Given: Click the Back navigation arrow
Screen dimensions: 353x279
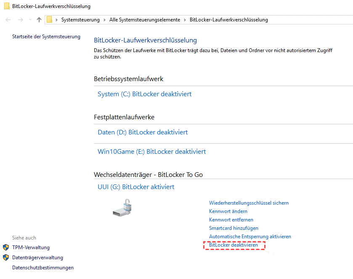Looking at the screenshot, I should point(8,20).
